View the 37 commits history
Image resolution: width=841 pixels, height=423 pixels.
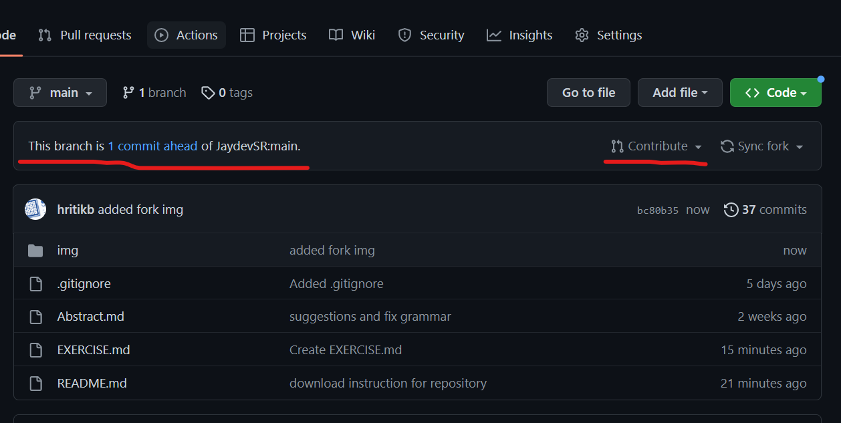765,209
